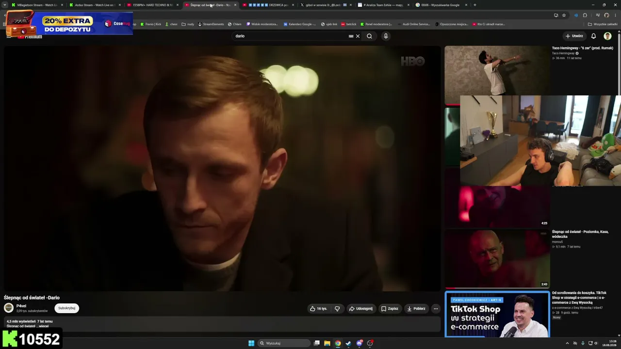Open the Audi Online Service bookmark
Viewport: 621px width, 349px height.
click(413, 24)
